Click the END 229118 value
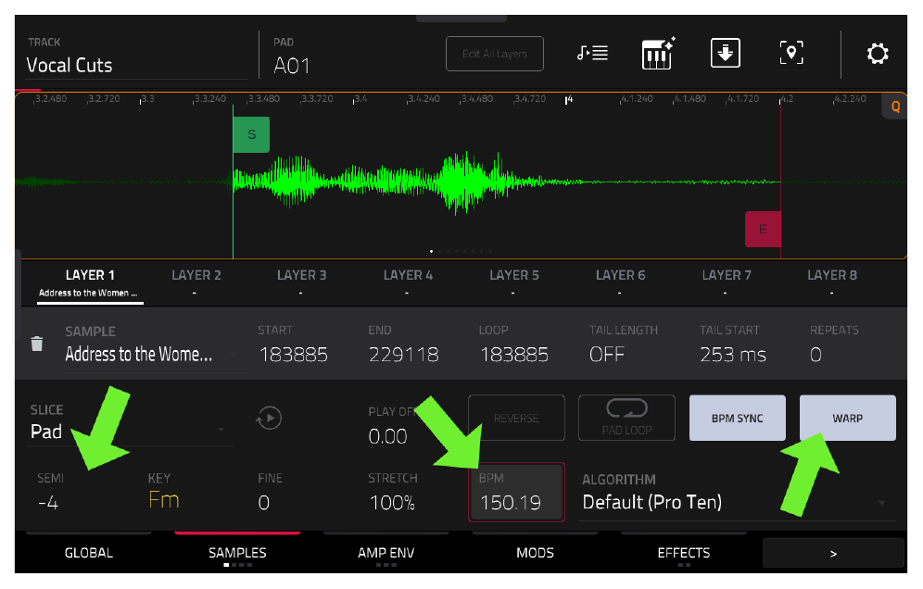 404,355
